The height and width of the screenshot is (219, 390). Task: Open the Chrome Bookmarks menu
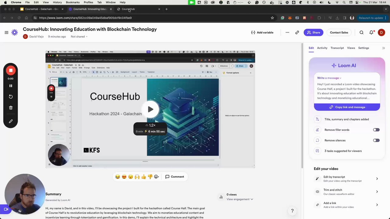point(73,2)
